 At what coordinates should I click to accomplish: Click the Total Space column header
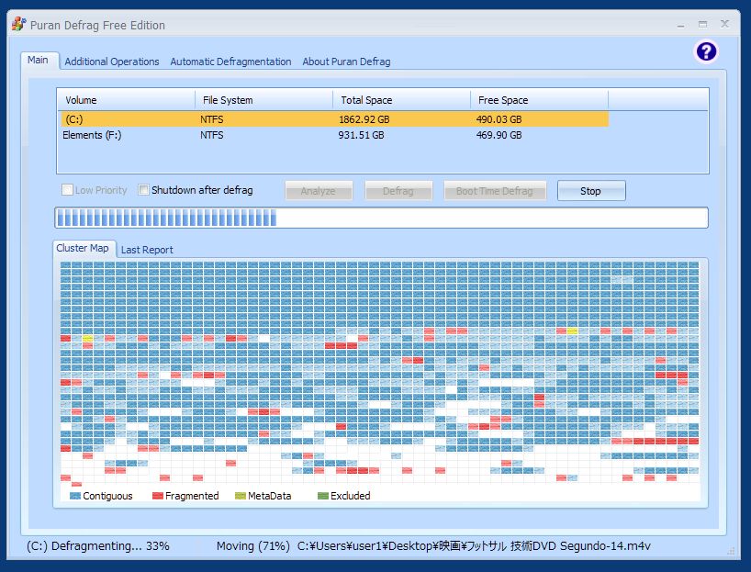click(402, 100)
